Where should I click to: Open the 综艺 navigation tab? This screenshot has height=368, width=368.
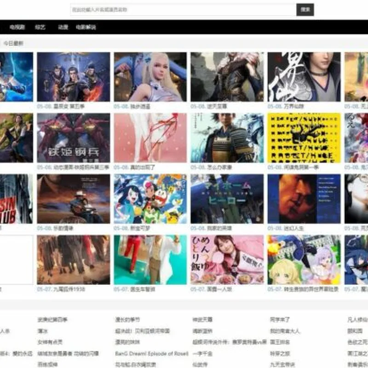pos(40,27)
